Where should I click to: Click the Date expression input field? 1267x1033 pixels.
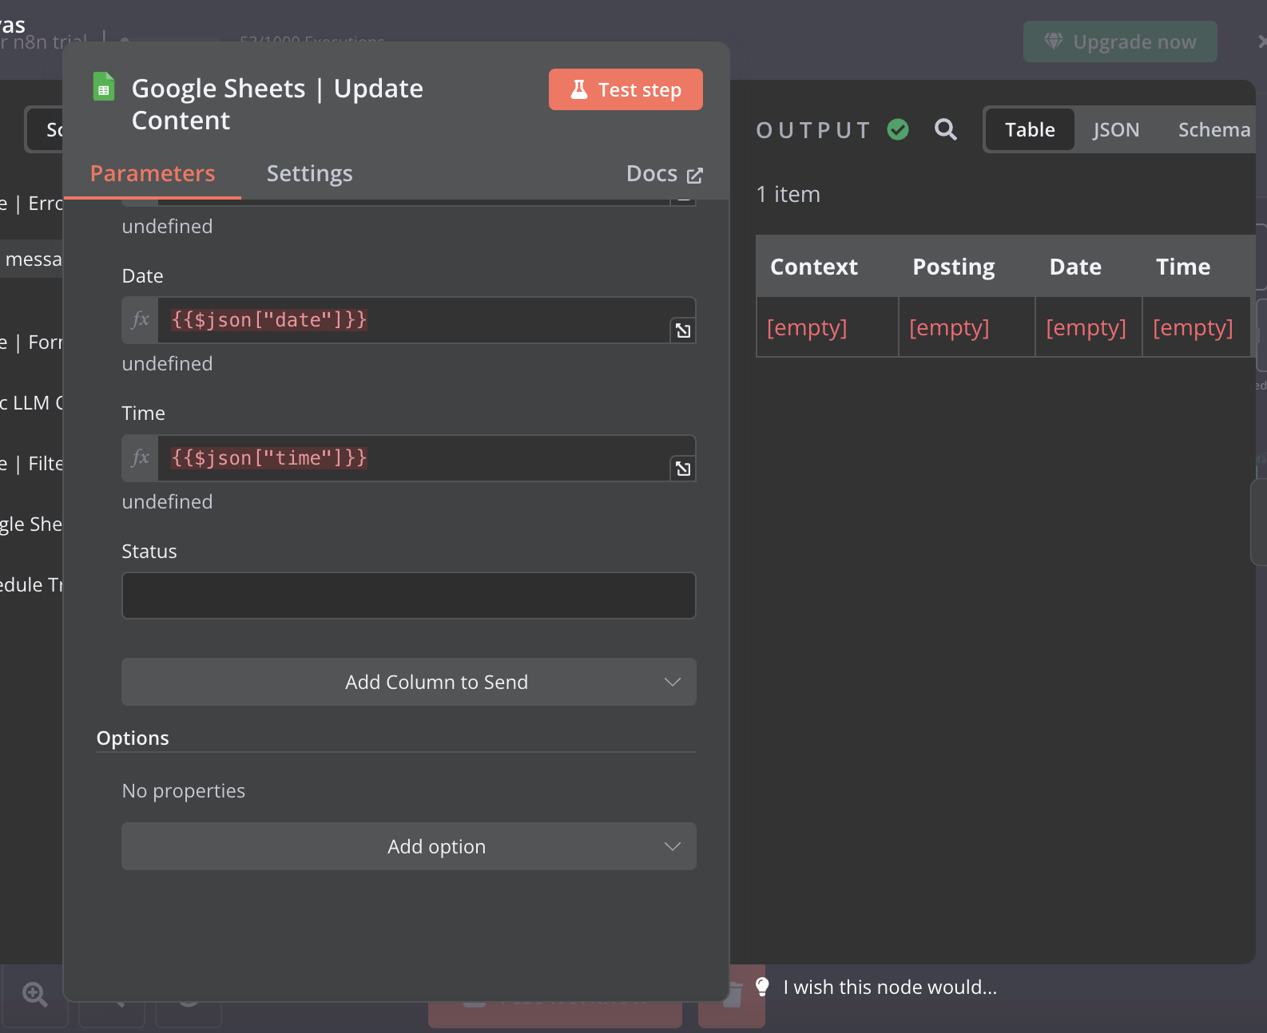414,320
